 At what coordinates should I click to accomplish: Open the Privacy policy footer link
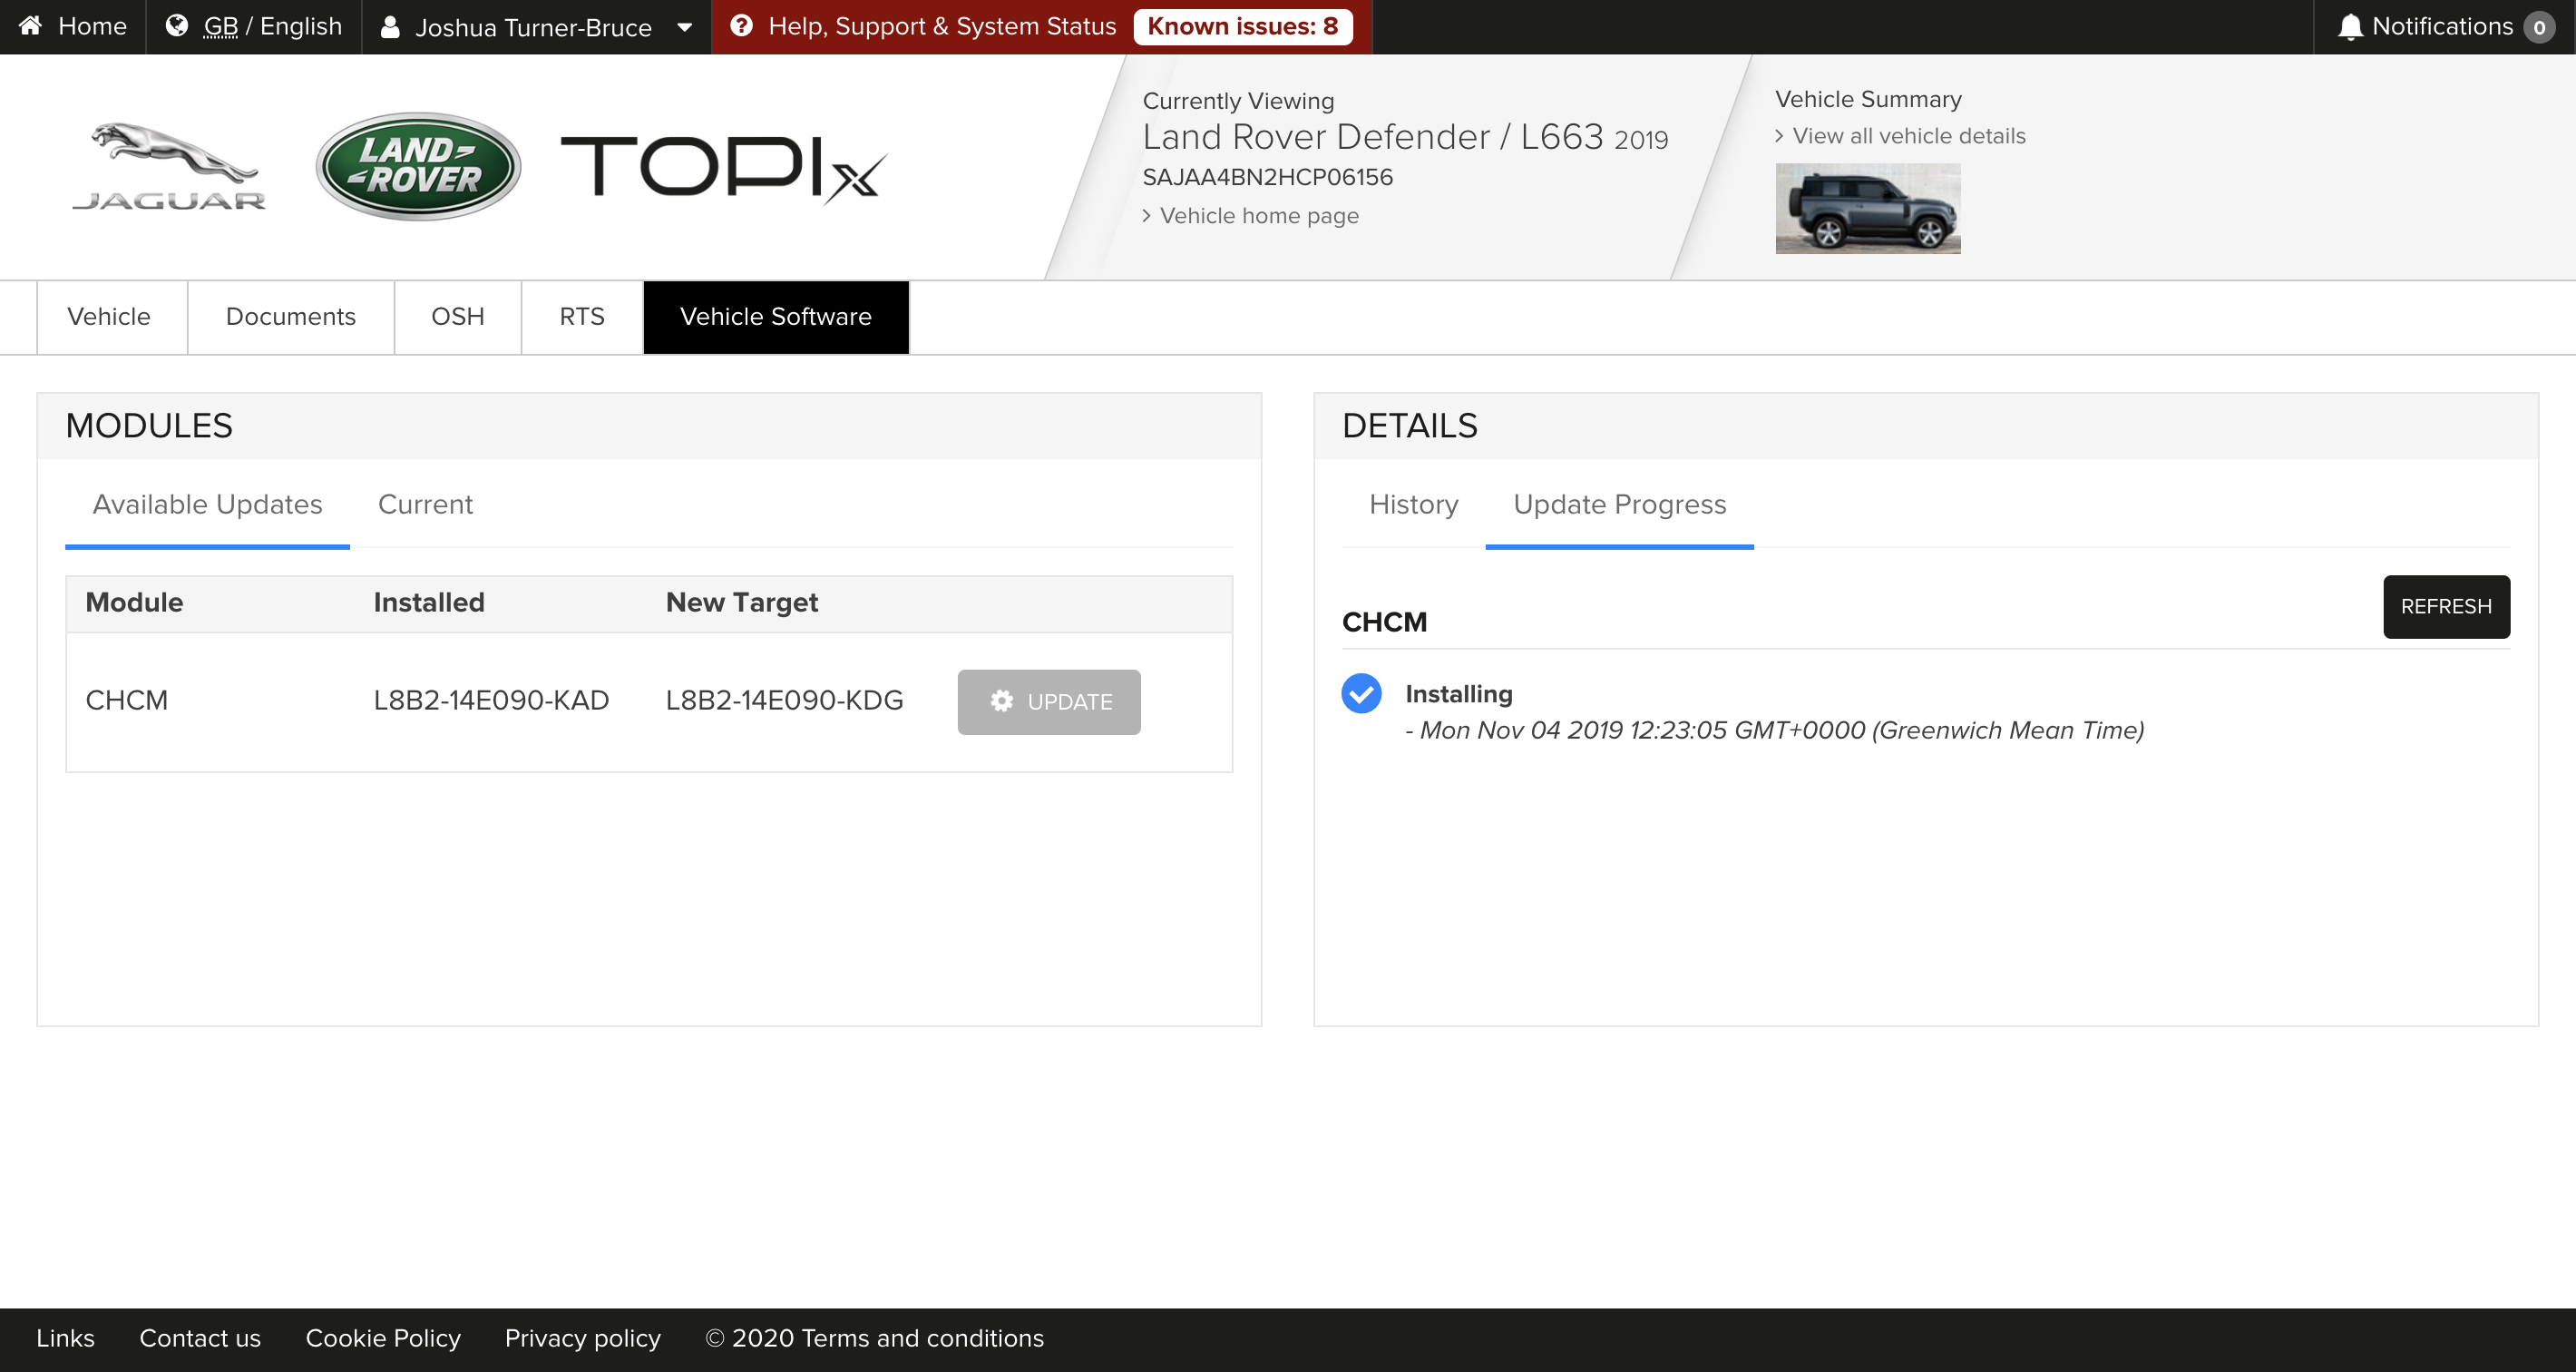pos(583,1338)
